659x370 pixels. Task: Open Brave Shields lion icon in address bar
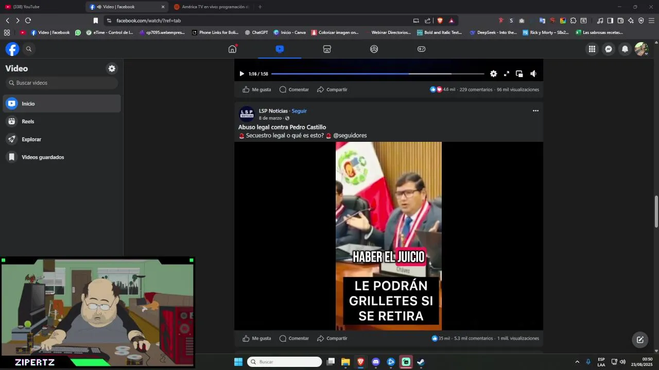pos(440,21)
